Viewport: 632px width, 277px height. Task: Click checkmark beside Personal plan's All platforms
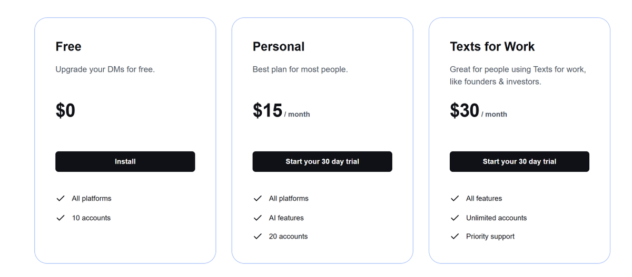(258, 198)
